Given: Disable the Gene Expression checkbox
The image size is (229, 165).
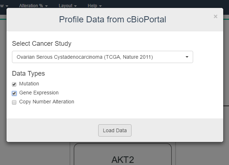Looking at the screenshot, I should 14,93.
